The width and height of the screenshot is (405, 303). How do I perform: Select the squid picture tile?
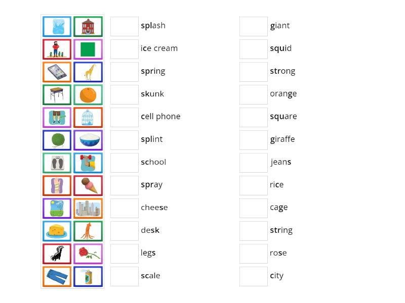click(88, 231)
